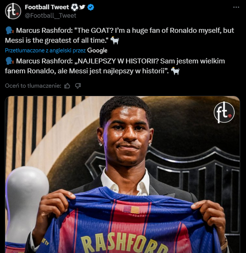The height and width of the screenshot is (253, 246).
Task: Click the soccer ball emoji next to name
Action: pyautogui.click(x=75, y=7)
